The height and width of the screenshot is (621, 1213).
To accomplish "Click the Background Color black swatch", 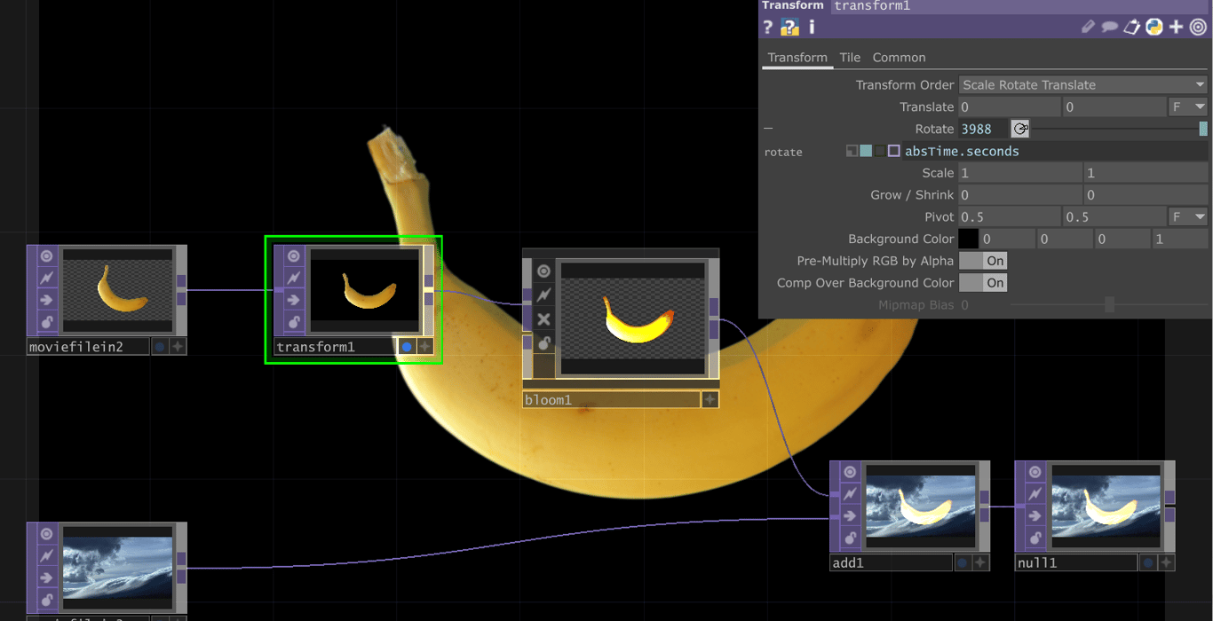I will tap(968, 240).
